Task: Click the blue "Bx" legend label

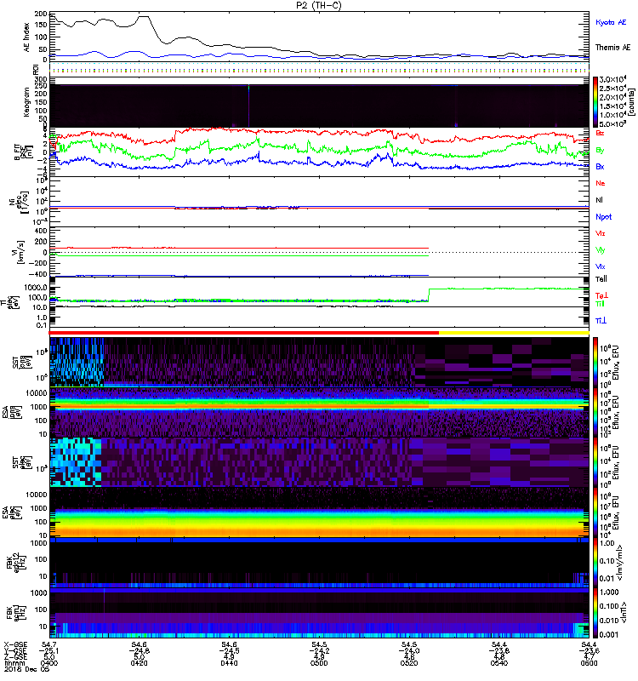Action: [600, 167]
